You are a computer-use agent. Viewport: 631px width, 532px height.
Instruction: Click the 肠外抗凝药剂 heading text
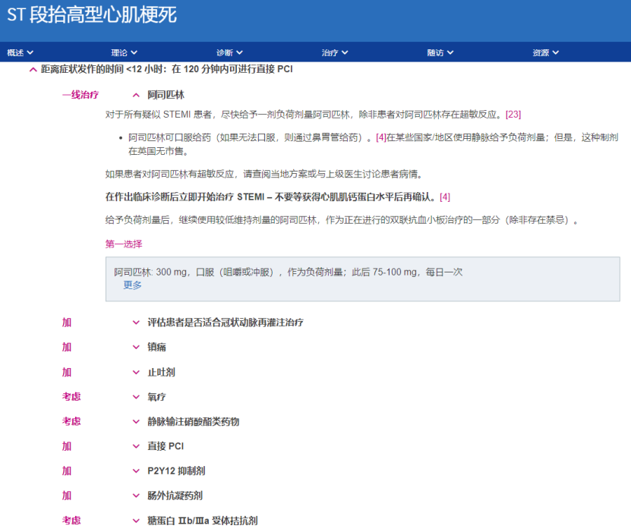point(175,496)
